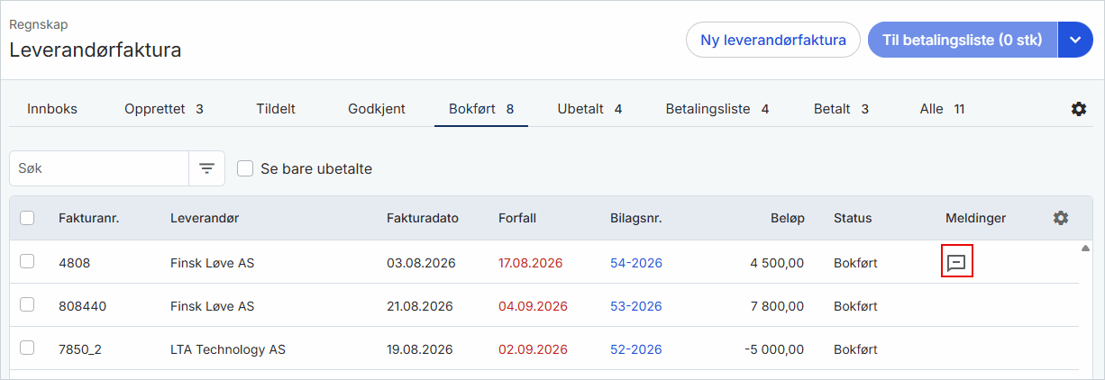
Task: Toggle Se bare ubetalte checkbox
Action: point(245,168)
